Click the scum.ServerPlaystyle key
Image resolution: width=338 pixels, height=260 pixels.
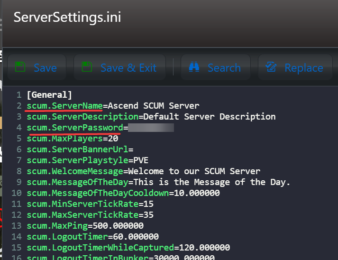pos(77,160)
